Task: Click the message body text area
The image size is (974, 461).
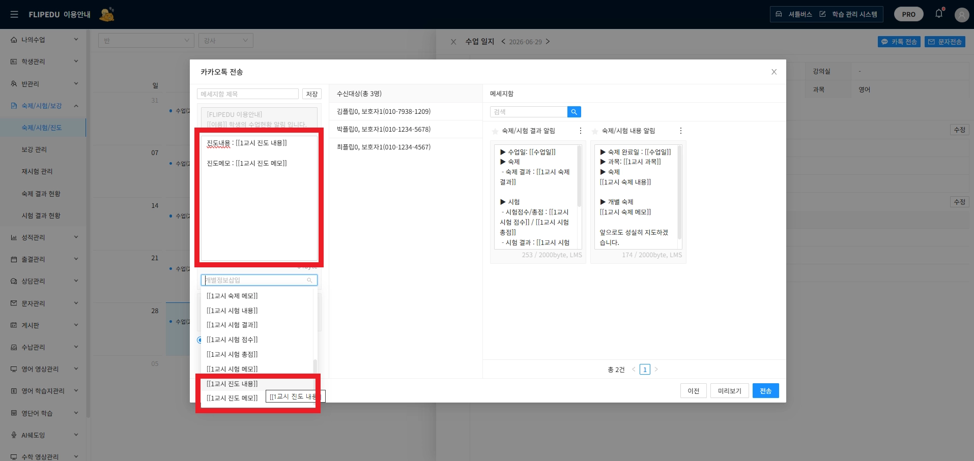Action: point(260,197)
